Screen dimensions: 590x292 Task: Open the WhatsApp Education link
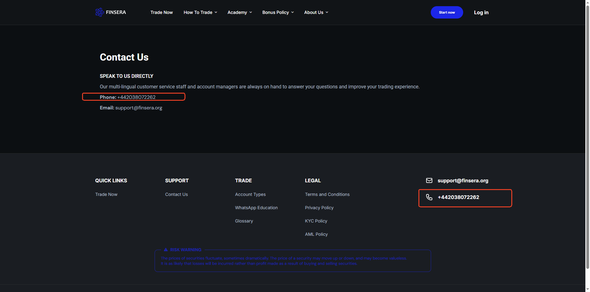pos(256,208)
